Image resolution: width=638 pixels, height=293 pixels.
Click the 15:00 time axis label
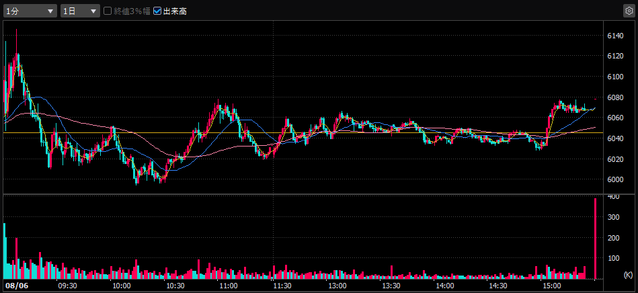click(551, 285)
